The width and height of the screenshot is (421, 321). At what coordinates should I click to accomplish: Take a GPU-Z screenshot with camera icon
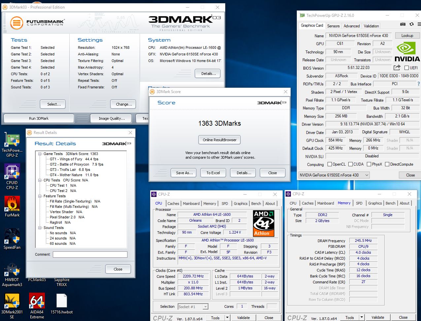pos(403,24)
